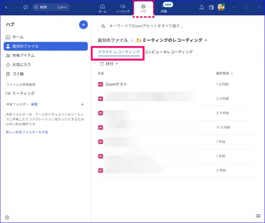Select the ハブ top tab
This screenshot has height=223, width=265.
143,9
